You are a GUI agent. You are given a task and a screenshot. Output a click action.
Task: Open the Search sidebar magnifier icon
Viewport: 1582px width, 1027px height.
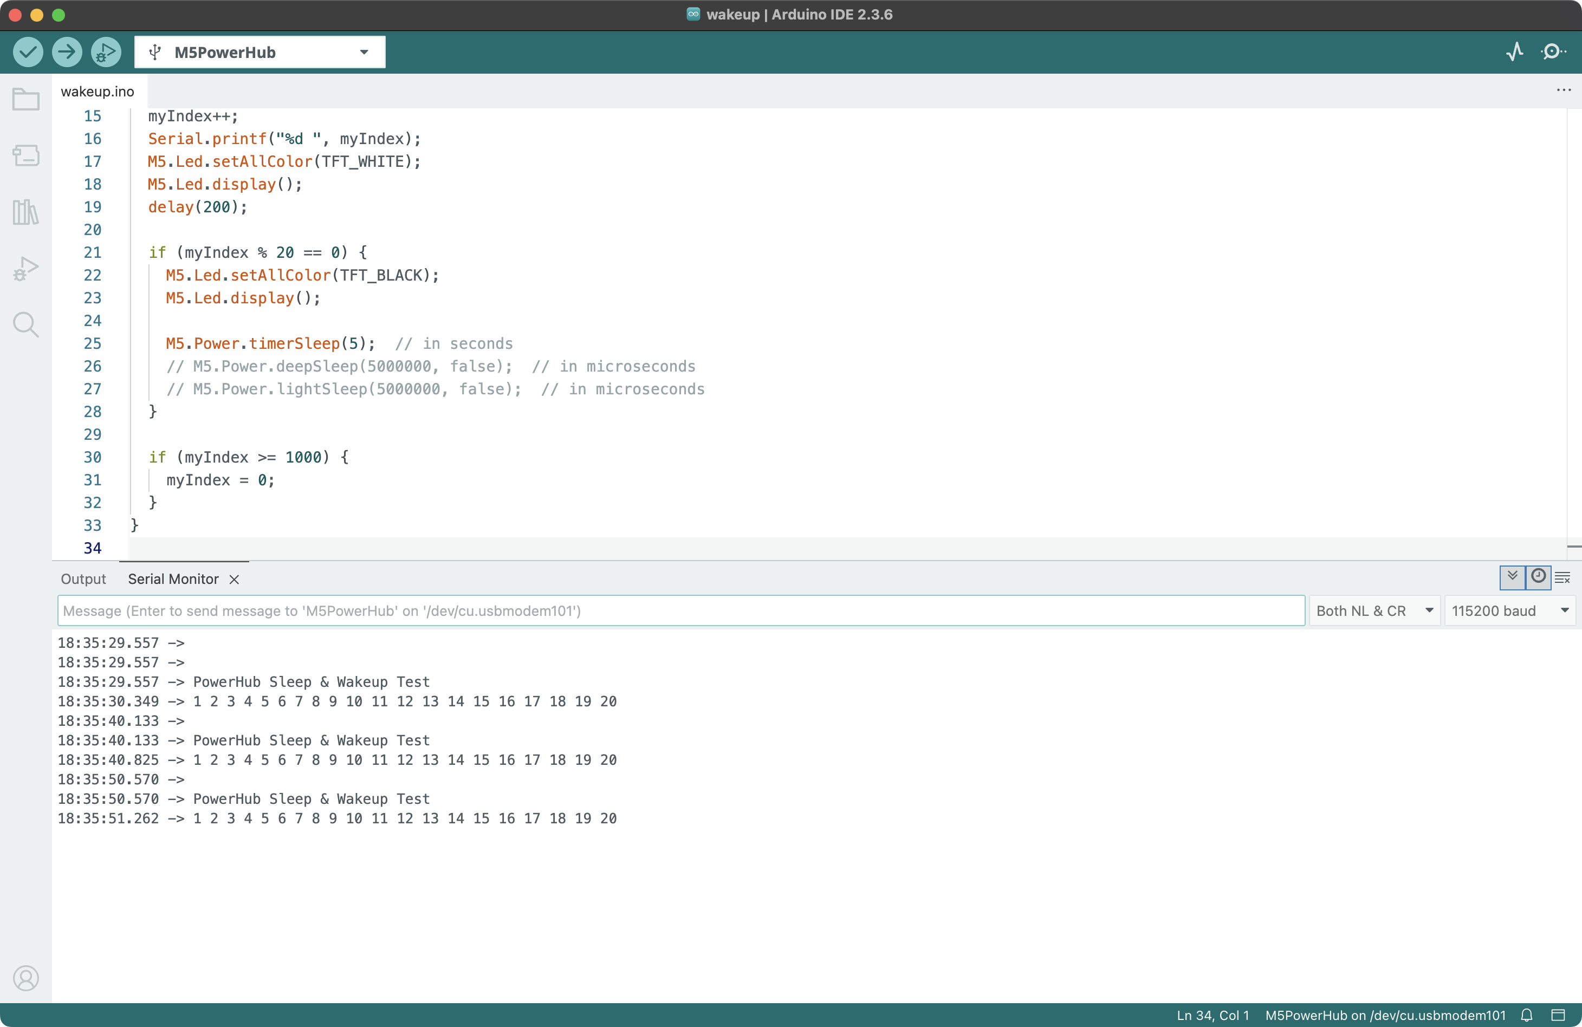[x=26, y=324]
